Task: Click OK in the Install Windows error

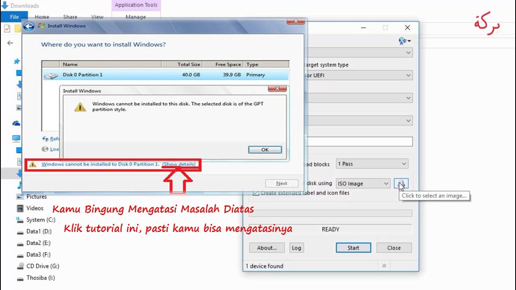Action: (x=265, y=149)
